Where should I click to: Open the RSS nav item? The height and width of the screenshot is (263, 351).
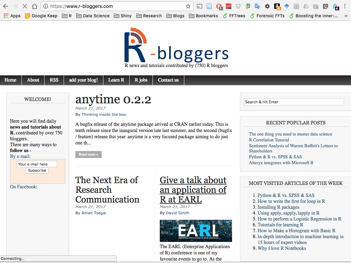(x=54, y=80)
